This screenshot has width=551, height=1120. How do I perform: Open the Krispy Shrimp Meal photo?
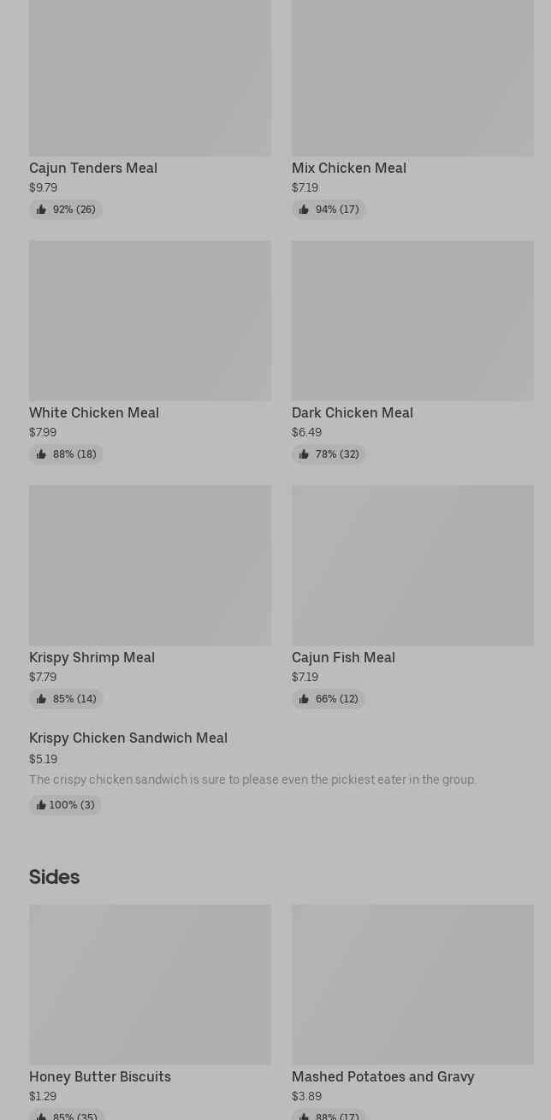coord(150,566)
